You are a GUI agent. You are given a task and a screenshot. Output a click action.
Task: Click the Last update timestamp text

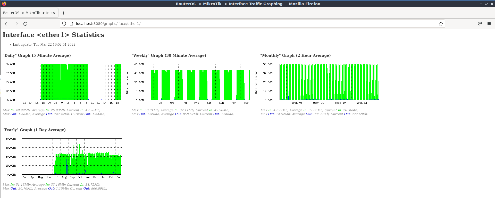click(x=44, y=44)
